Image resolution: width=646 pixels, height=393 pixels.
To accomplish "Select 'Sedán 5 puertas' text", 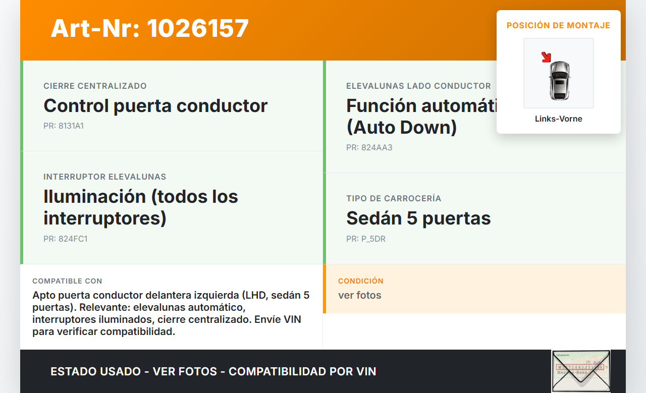I will (x=418, y=218).
